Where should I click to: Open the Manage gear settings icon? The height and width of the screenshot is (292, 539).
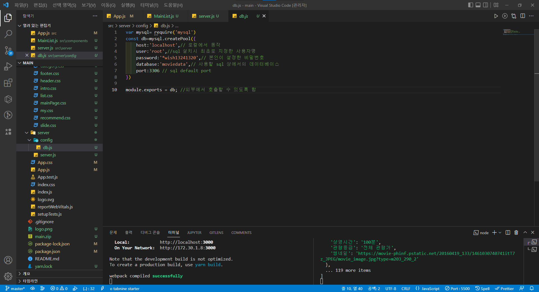point(8,276)
